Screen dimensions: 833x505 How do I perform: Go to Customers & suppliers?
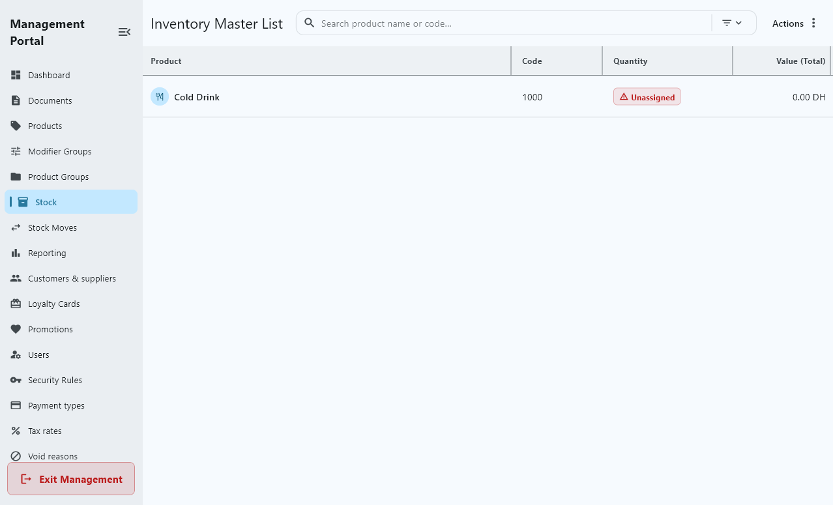pos(71,278)
